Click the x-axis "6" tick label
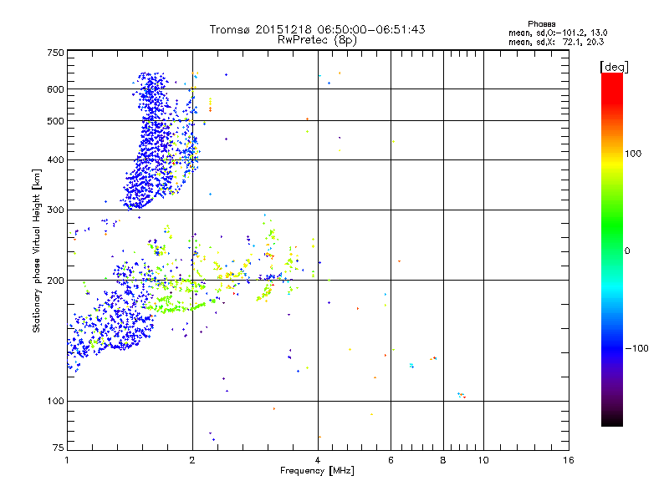 coord(391,460)
